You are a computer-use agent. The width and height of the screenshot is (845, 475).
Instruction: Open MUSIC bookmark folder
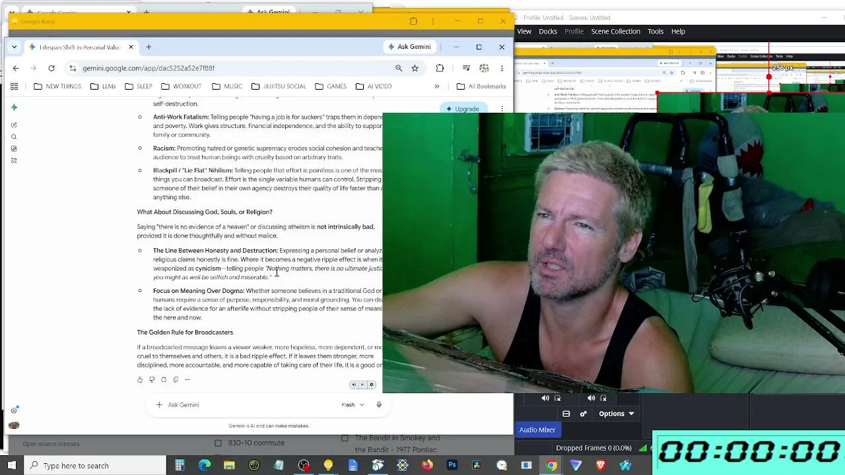point(227,86)
